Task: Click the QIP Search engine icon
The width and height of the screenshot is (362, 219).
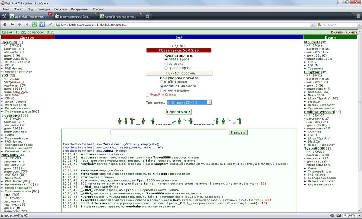Action: (319, 25)
